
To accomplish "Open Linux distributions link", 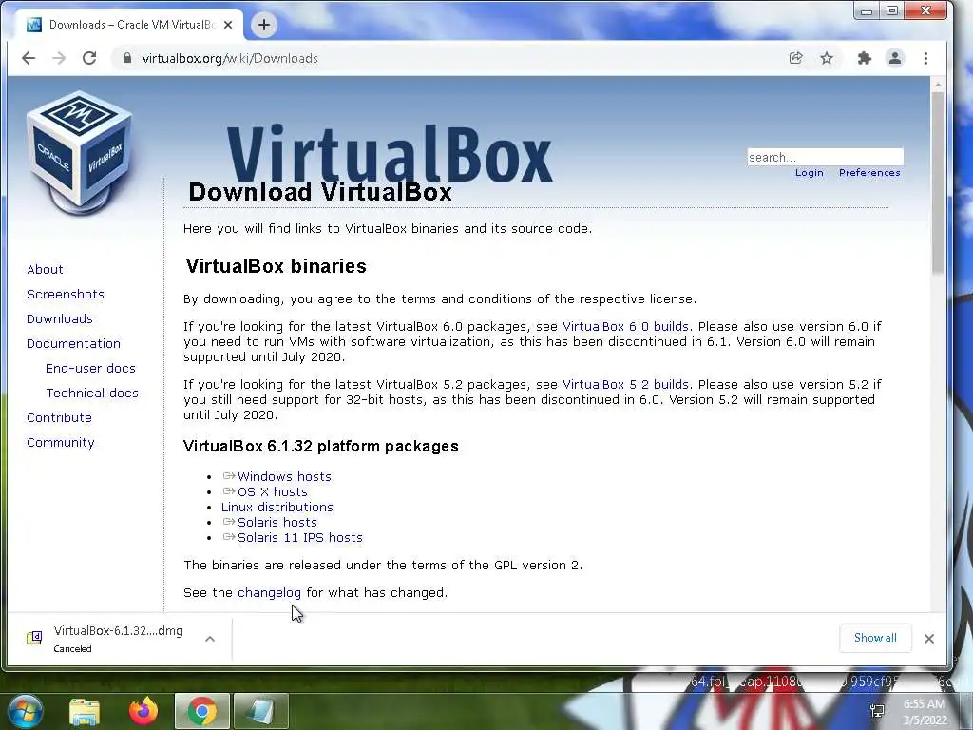I will click(277, 508).
